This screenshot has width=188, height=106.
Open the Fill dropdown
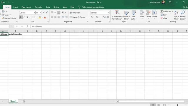[x=164, y=15]
